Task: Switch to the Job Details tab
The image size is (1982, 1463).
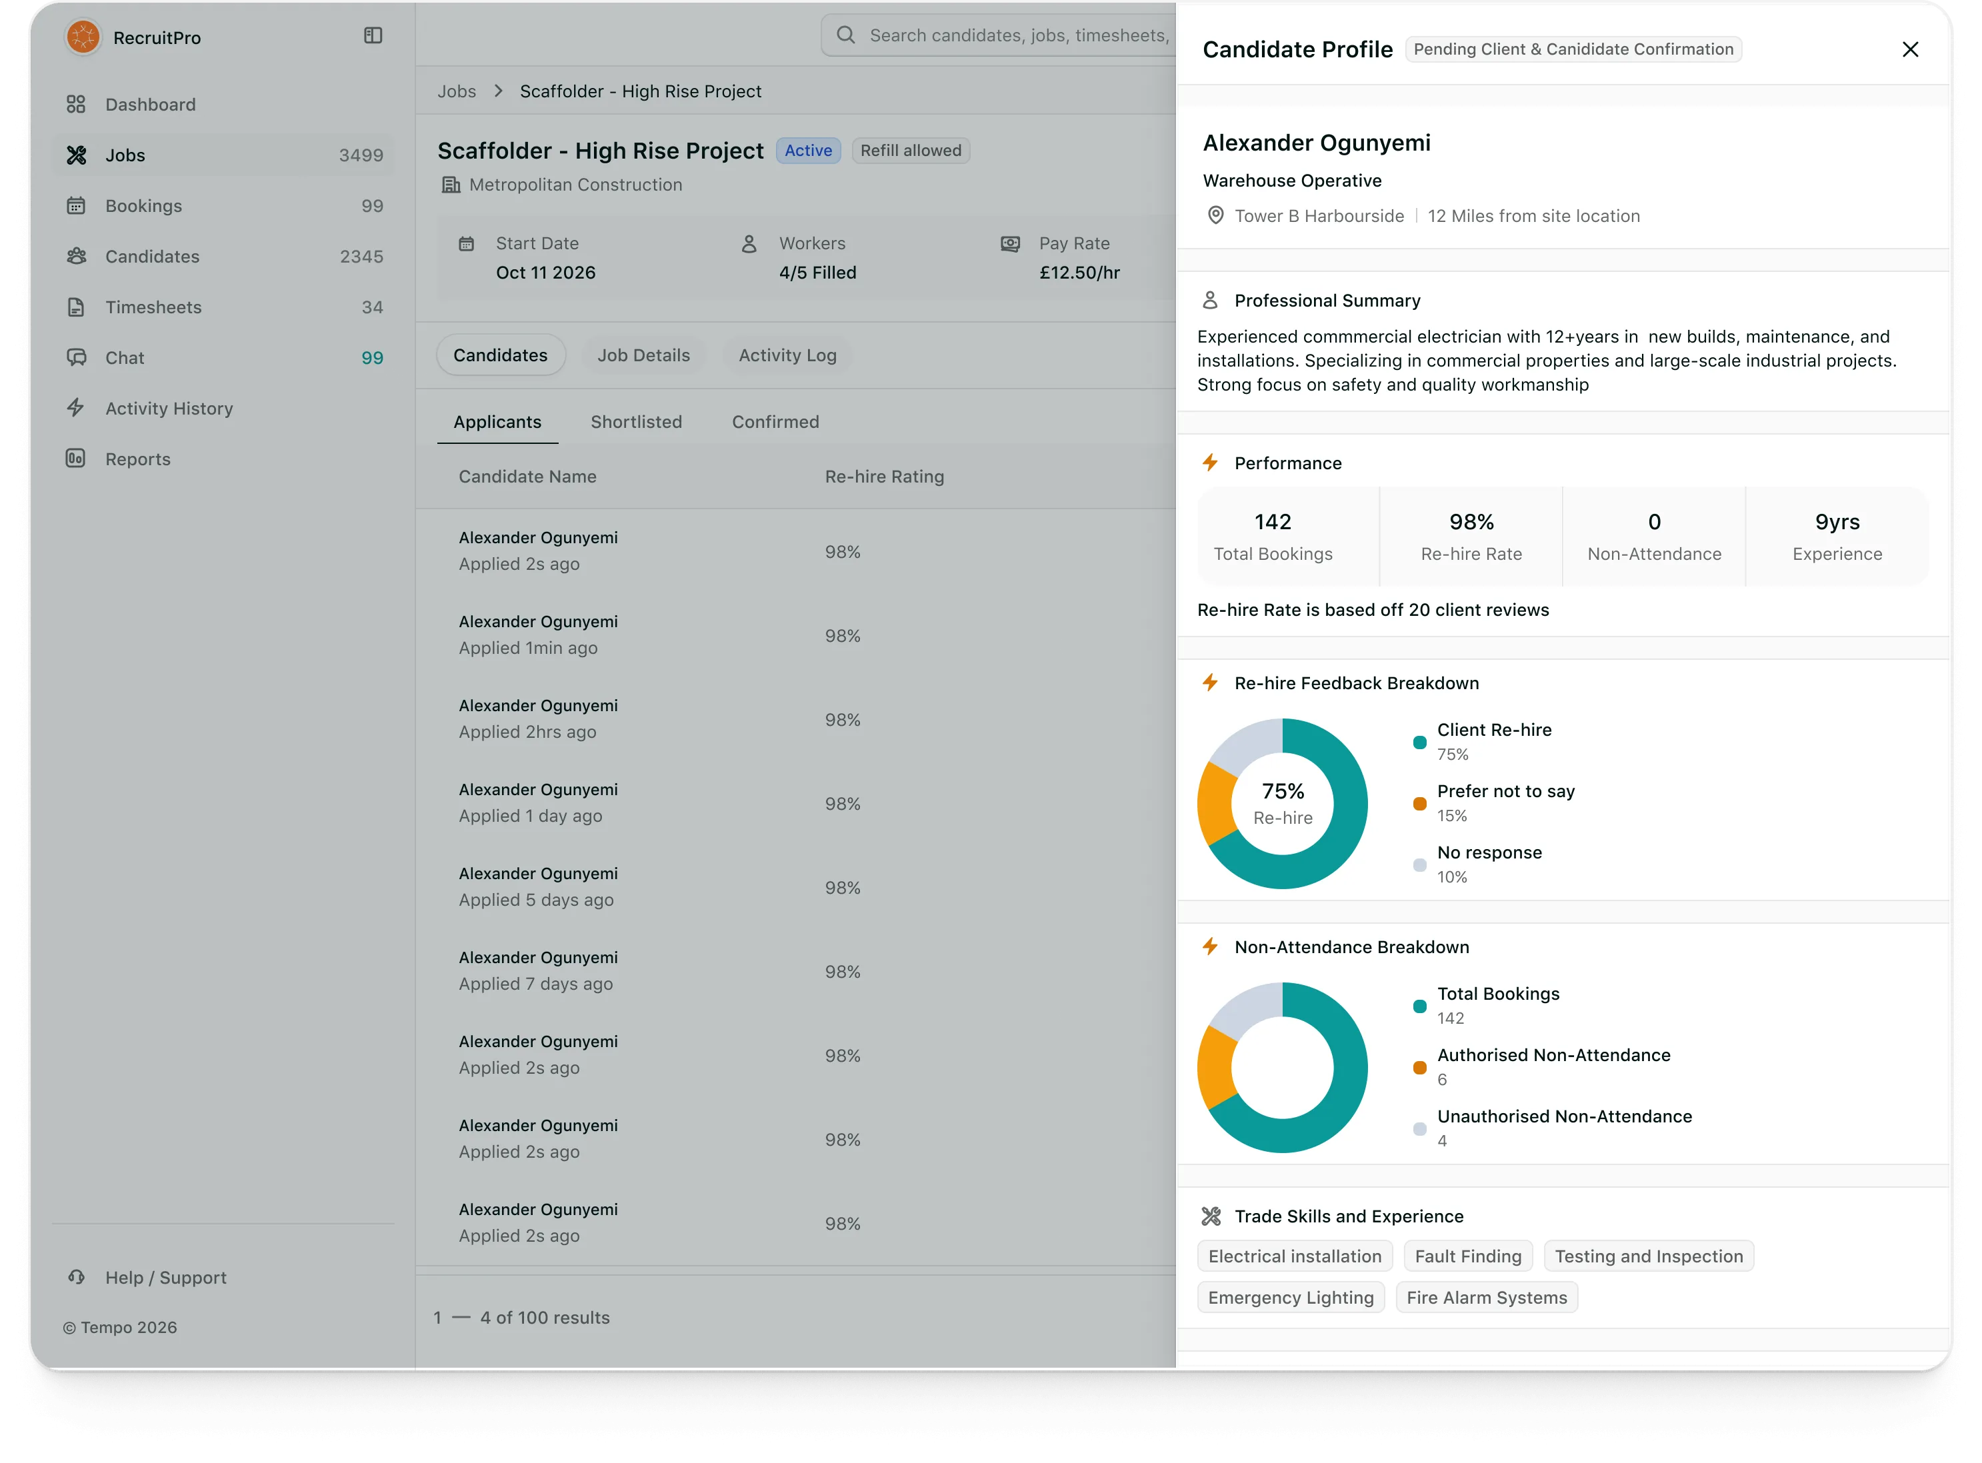Action: (643, 355)
